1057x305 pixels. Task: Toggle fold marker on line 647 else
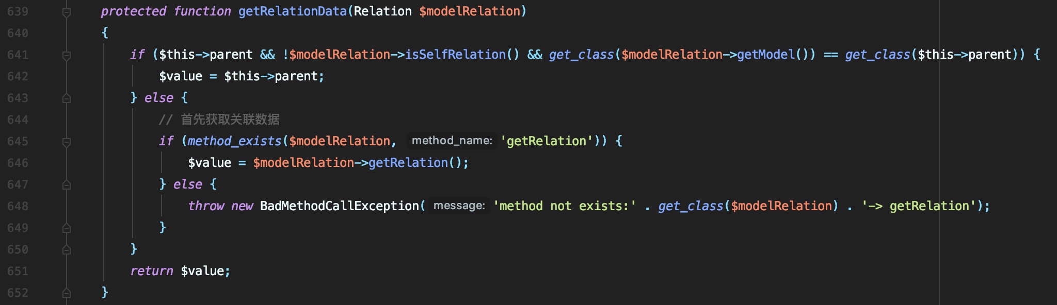point(67,184)
